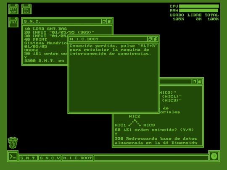
Task: Click the "963hz" line in S.N.T. window
Action: pyautogui.click(x=31, y=50)
